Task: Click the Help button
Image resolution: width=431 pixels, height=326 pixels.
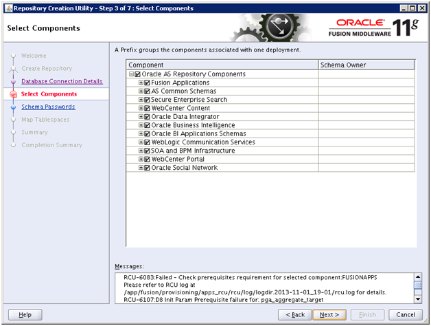Action: (x=25, y=315)
